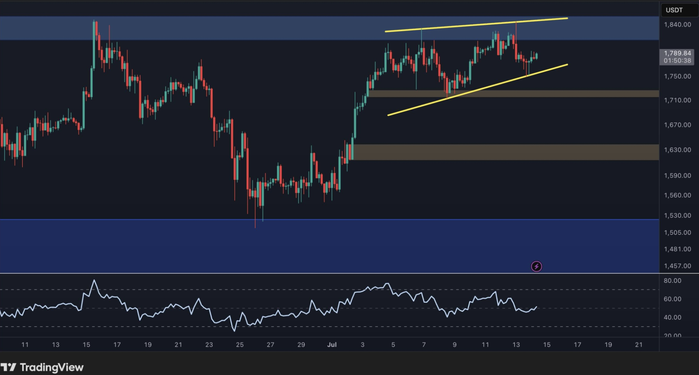The height and width of the screenshot is (375, 699).
Task: Click the 1,481.00 price axis label
Action: tap(677, 249)
